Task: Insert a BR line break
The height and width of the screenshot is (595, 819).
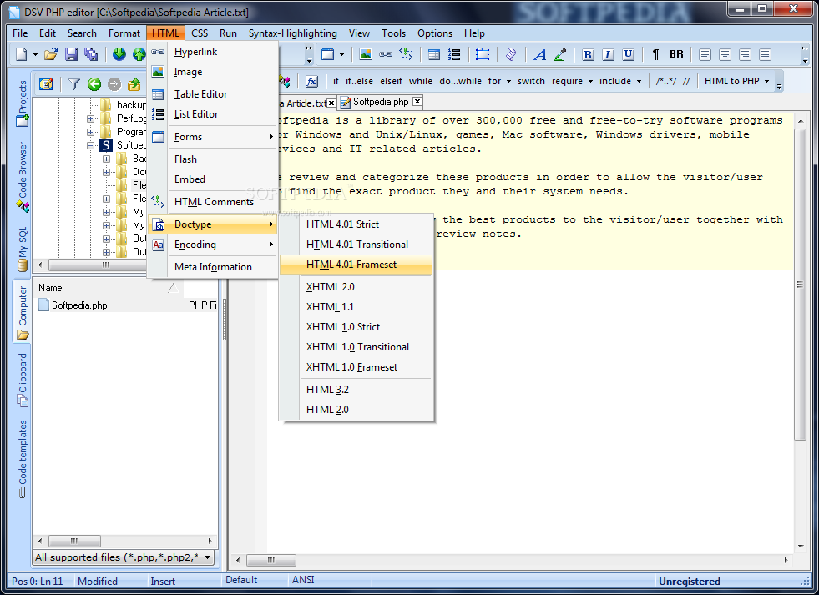Action: click(676, 54)
